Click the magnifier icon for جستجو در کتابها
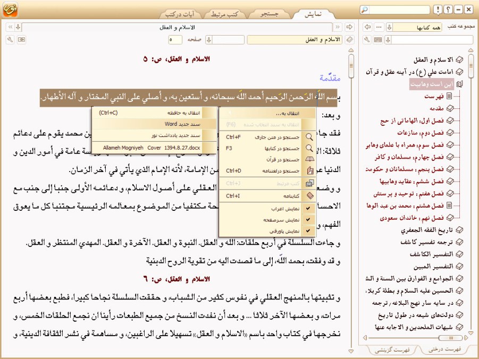The width and height of the screenshot is (479, 359). tap(309, 148)
